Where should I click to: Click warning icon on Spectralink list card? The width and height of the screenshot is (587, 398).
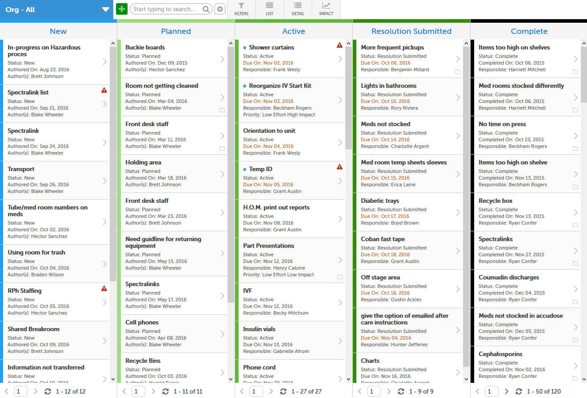tap(104, 90)
